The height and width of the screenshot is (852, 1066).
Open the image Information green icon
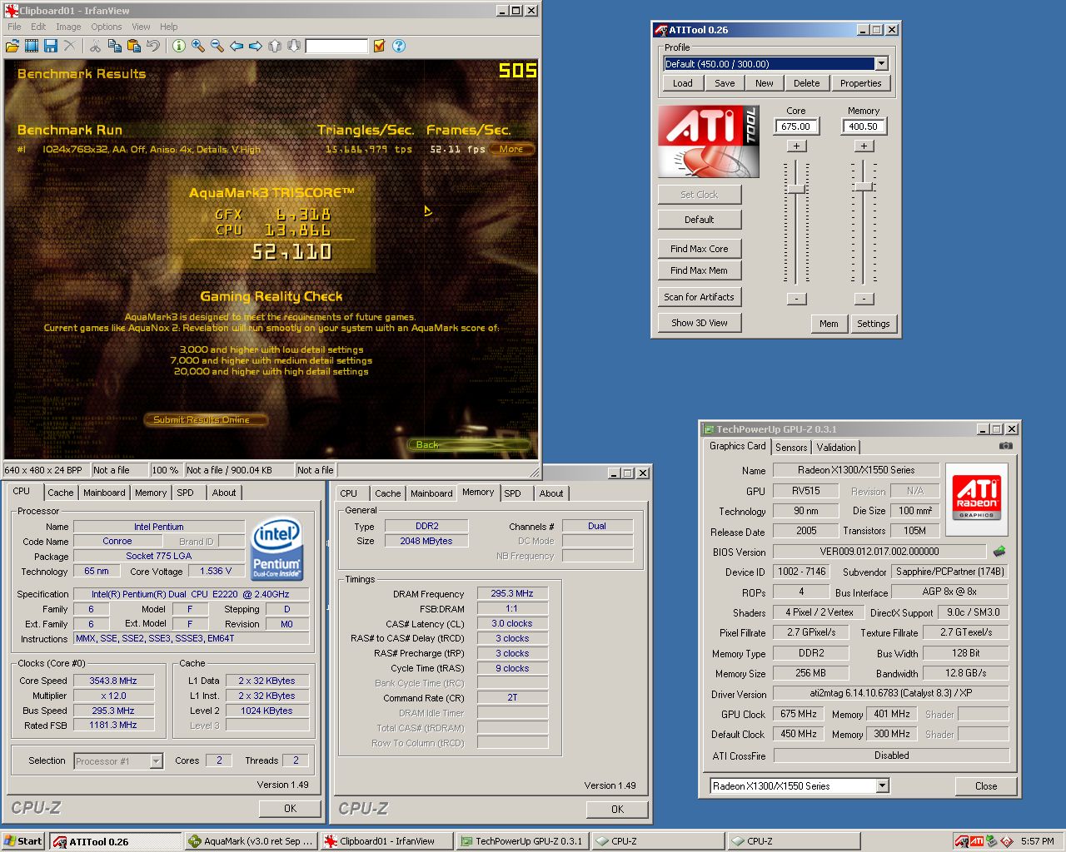coord(178,46)
